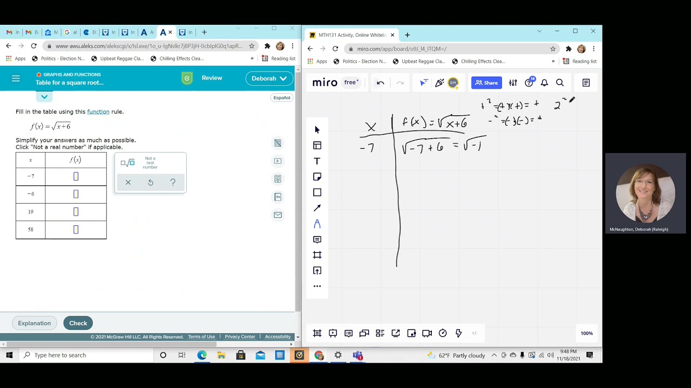Expand Deborah account dropdown in ALEKS
The height and width of the screenshot is (388, 691).
coord(269,79)
